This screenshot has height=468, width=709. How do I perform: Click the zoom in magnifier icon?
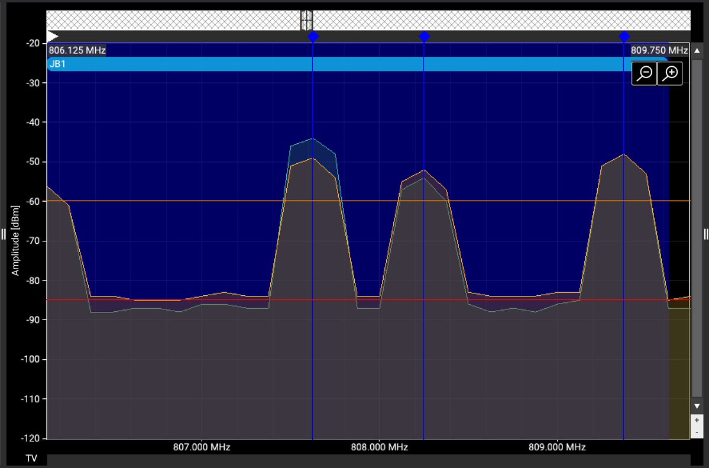[669, 73]
